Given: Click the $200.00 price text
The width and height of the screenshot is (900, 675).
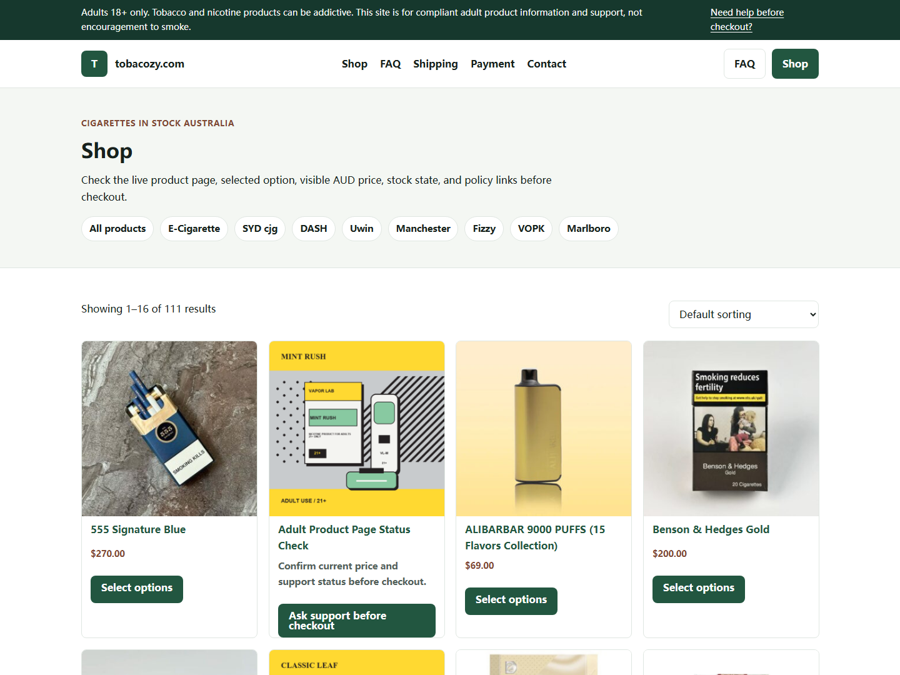Looking at the screenshot, I should click(670, 554).
